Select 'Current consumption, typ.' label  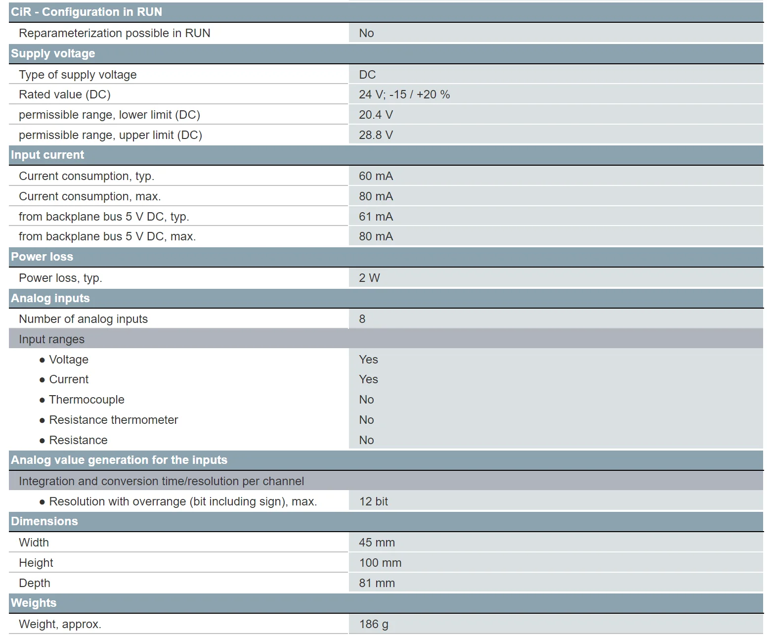tap(86, 176)
